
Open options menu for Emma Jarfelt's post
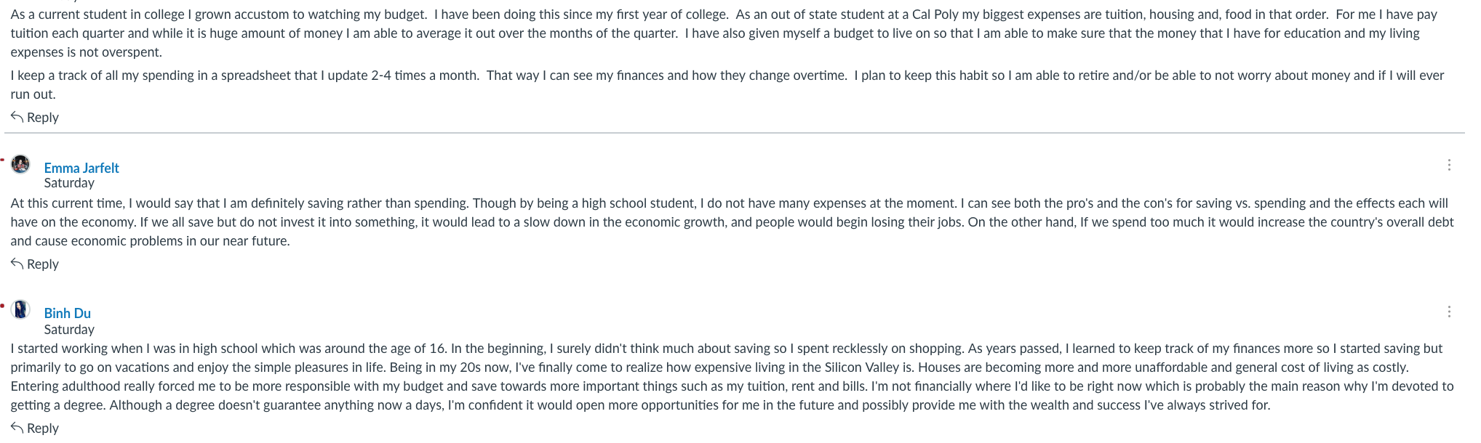click(1449, 165)
